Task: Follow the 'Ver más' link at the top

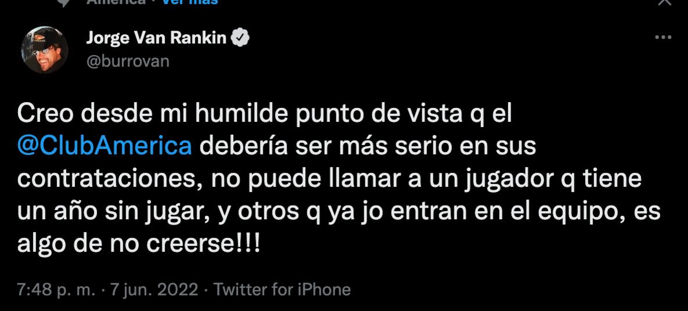Action: tap(190, 2)
